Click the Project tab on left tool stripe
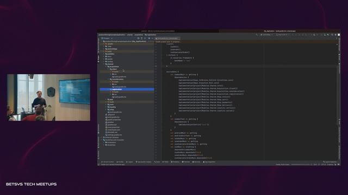The width and height of the screenshot is (348, 195). click(98, 59)
